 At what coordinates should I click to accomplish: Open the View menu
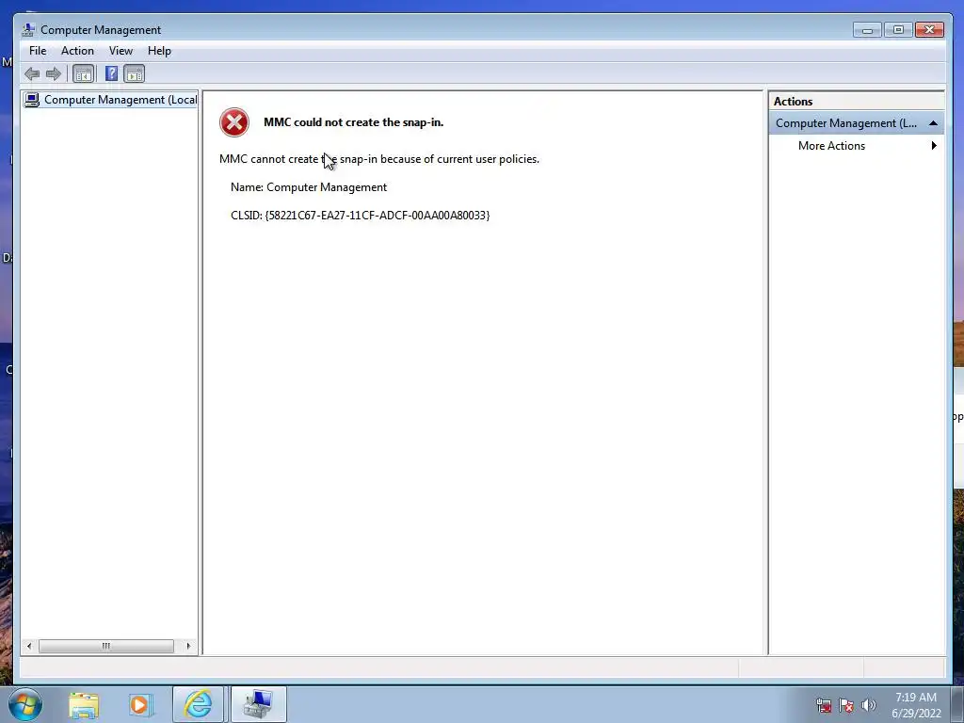tap(120, 51)
